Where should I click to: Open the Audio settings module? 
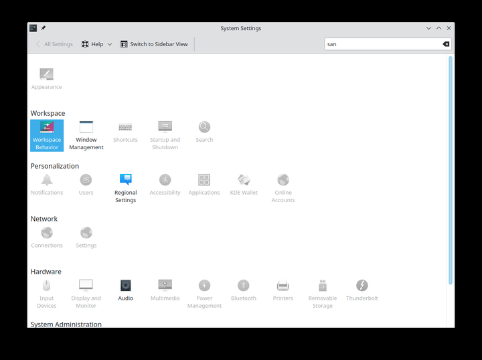click(x=125, y=290)
